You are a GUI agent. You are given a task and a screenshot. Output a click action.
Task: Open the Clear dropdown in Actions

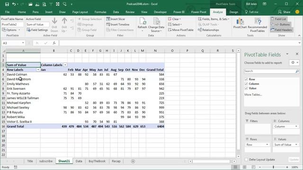coord(174,19)
